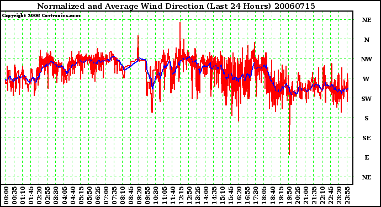Select the '01:45' time label

[31, 195]
